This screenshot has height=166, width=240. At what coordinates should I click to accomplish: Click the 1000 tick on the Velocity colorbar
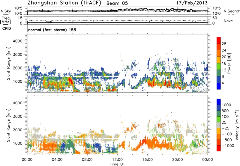point(226,105)
